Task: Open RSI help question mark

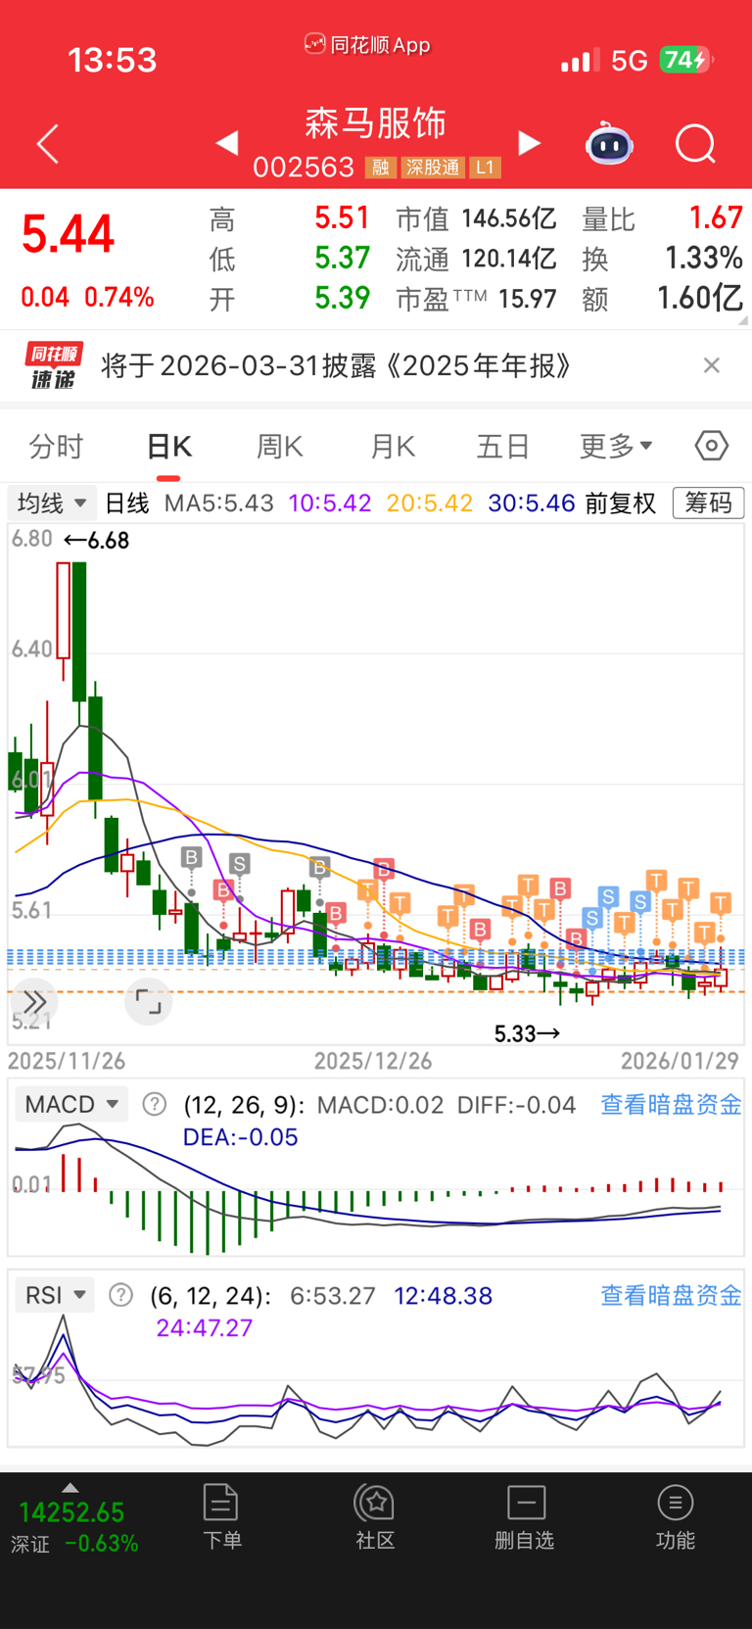Action: point(120,1295)
